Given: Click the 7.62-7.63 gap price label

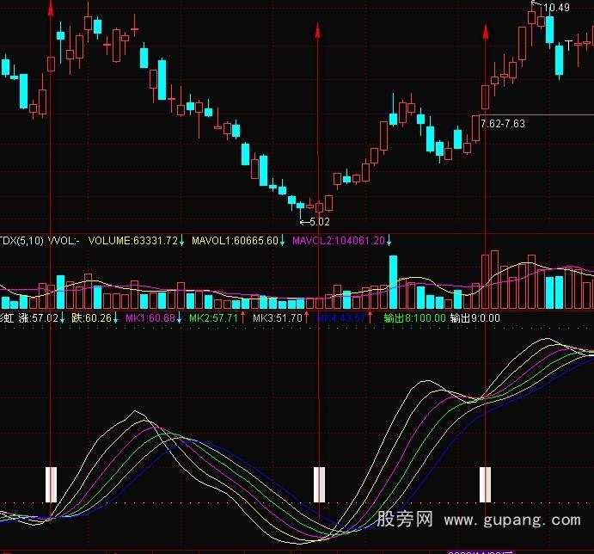Looking at the screenshot, I should (x=503, y=124).
